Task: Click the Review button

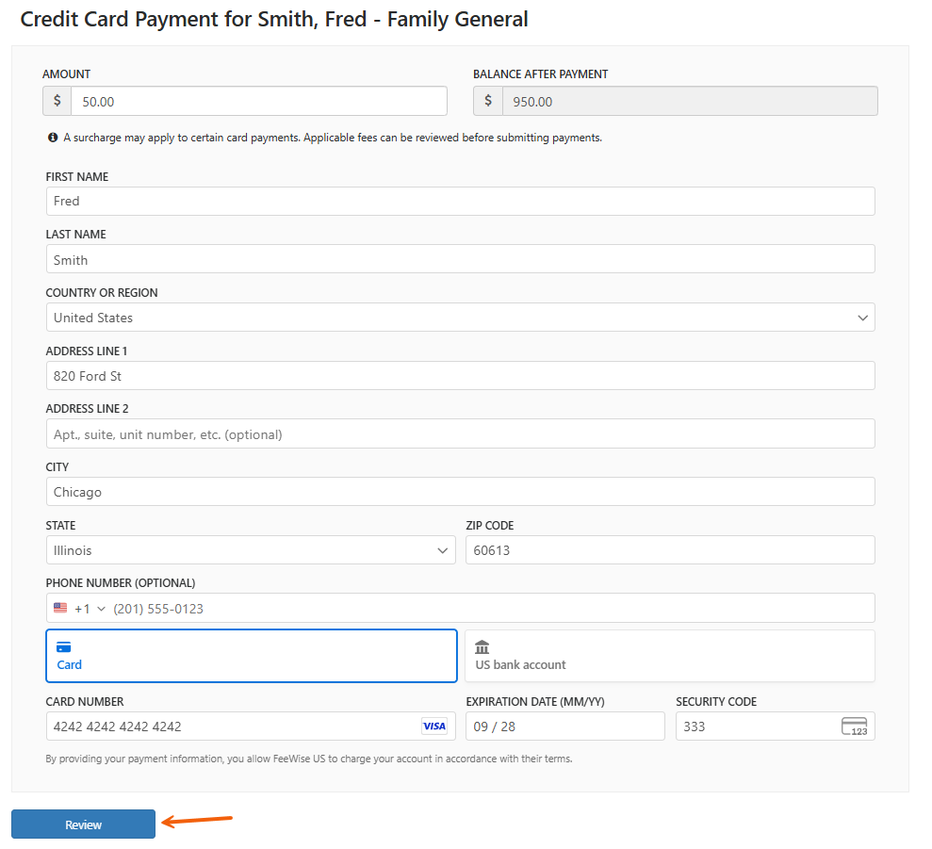Action: coord(83,824)
